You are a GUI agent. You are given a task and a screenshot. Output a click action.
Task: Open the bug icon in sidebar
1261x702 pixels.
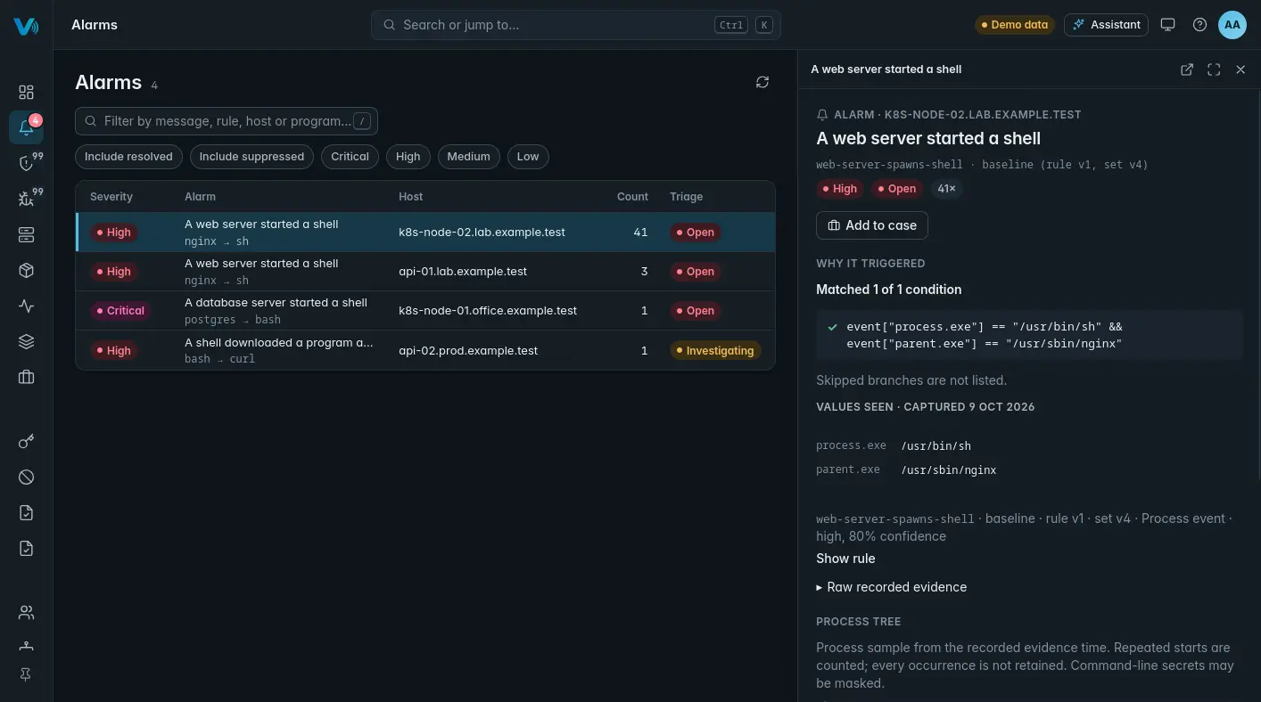pos(26,199)
